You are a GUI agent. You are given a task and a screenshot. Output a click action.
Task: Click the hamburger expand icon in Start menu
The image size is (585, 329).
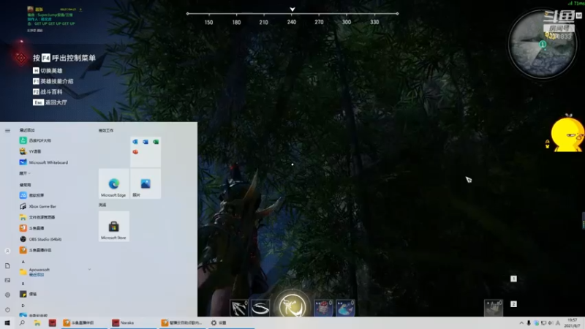[7, 131]
